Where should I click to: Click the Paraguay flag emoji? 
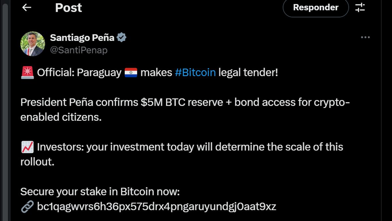pos(131,72)
